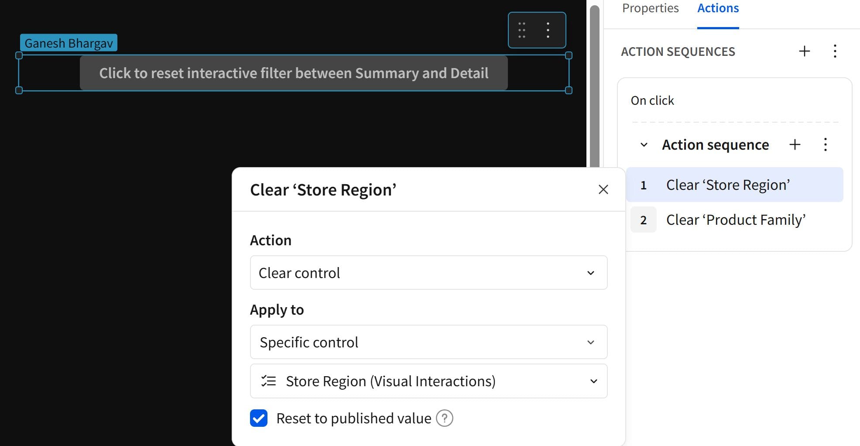The image size is (860, 446).
Task: Add an action to the Action sequence
Action: (795, 144)
